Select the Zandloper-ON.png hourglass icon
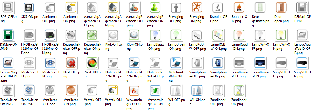This screenshot has height=111, width=313. (x=239, y=90)
